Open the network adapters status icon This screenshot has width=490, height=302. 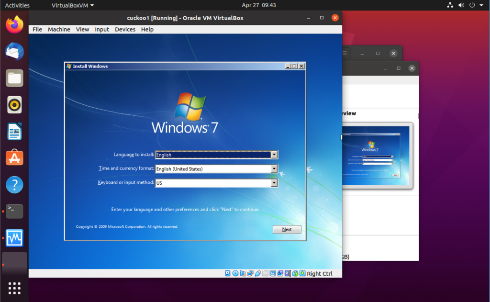250,273
